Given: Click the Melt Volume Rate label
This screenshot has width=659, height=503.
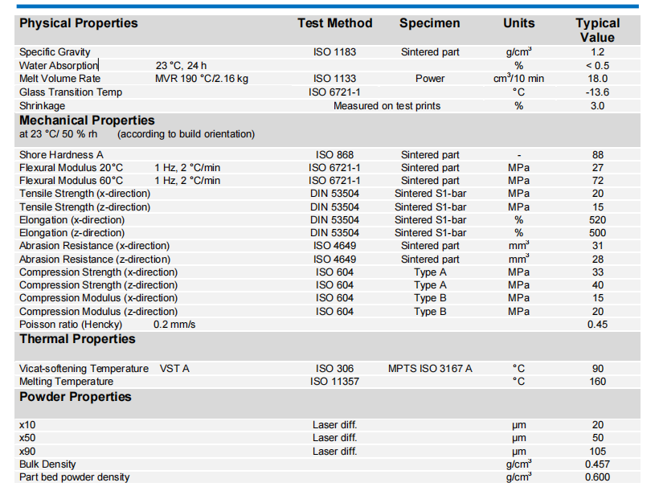Looking at the screenshot, I should (x=58, y=79).
